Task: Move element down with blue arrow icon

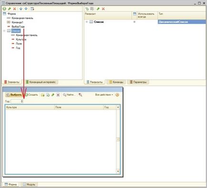Action: [x=26, y=9]
